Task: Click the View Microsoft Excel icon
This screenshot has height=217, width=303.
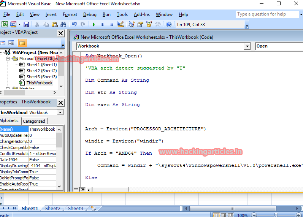Action: (4, 24)
